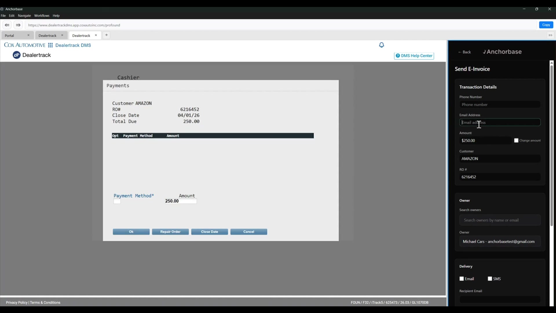556x313 pixels.
Task: Click the FOUN / F32 status text
Action: pyautogui.click(x=389, y=303)
